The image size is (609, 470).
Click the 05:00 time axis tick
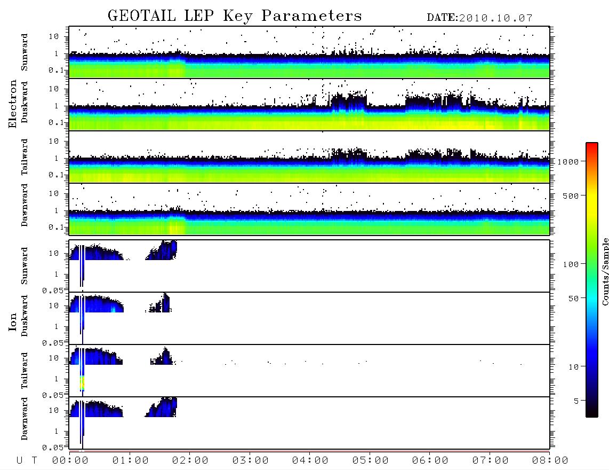(x=370, y=460)
